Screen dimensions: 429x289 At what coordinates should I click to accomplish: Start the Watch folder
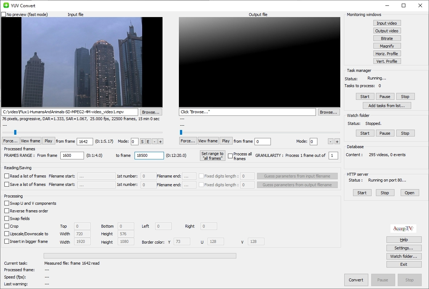365,133
